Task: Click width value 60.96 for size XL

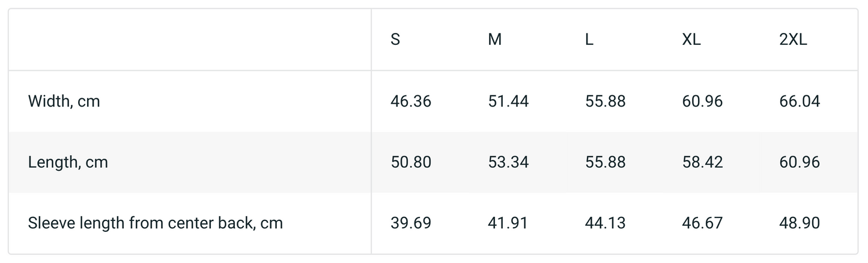Action: tap(702, 102)
